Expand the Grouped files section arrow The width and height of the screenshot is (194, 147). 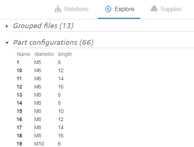(7, 26)
